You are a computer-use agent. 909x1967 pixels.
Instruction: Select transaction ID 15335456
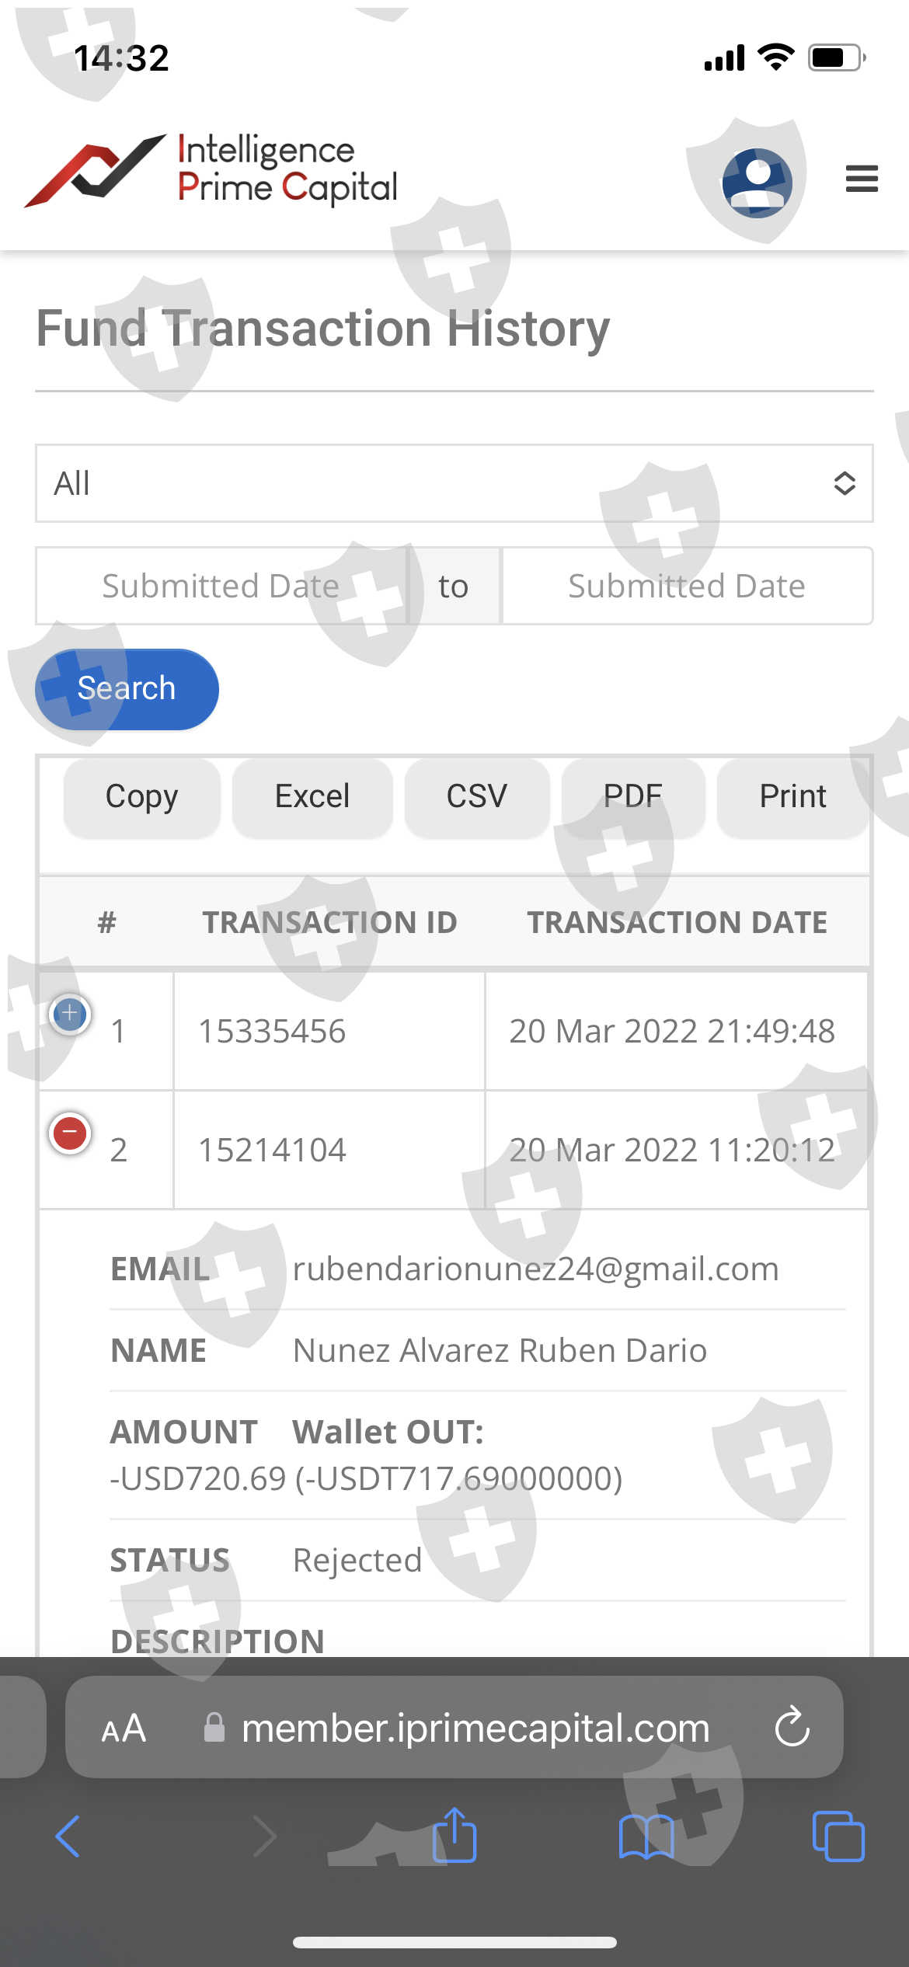pyautogui.click(x=272, y=1032)
